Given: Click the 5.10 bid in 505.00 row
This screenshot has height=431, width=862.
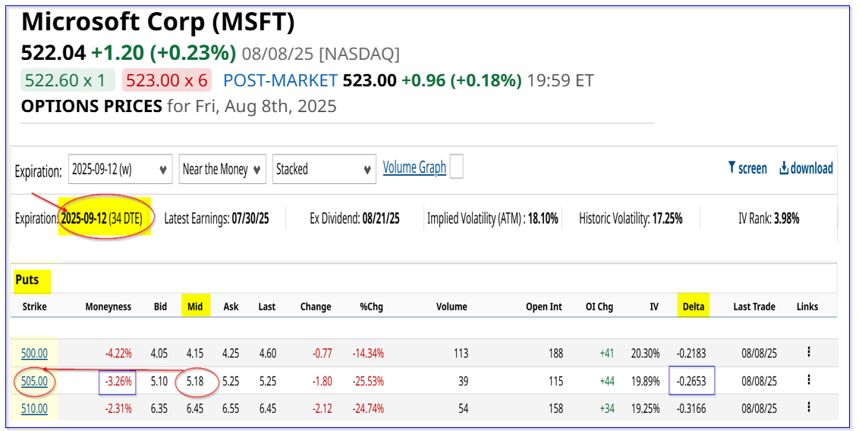Looking at the screenshot, I should (159, 380).
